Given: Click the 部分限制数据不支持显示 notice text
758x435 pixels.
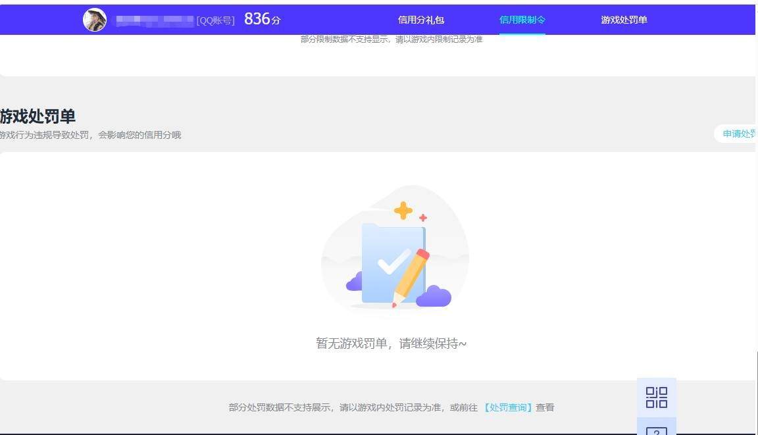Looking at the screenshot, I should coord(392,39).
